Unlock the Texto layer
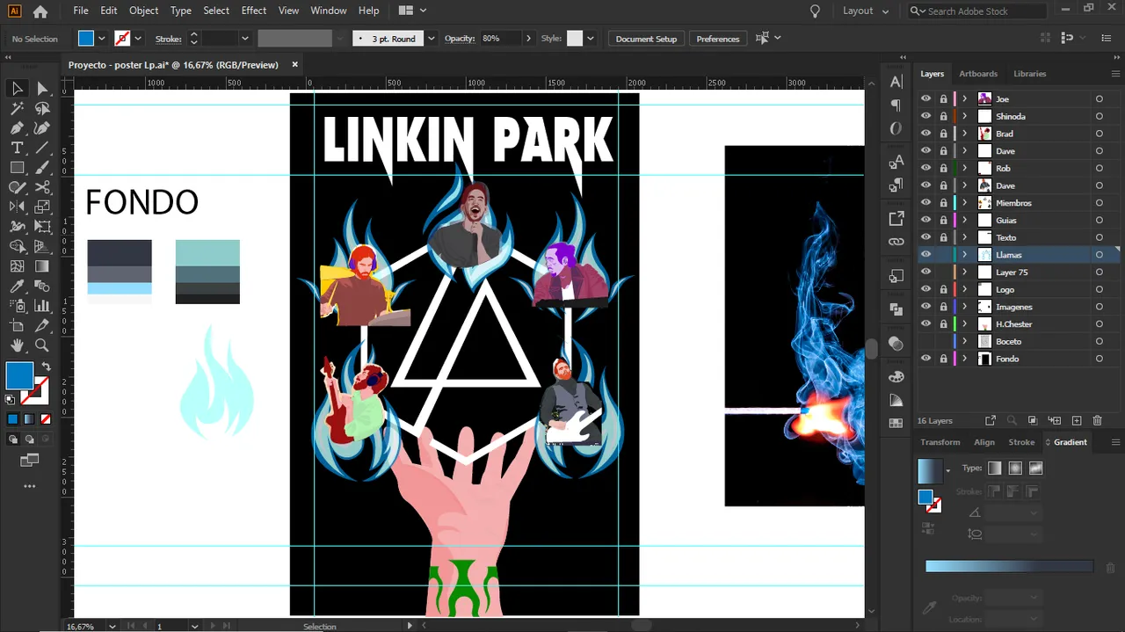This screenshot has height=632, width=1125. (x=943, y=237)
